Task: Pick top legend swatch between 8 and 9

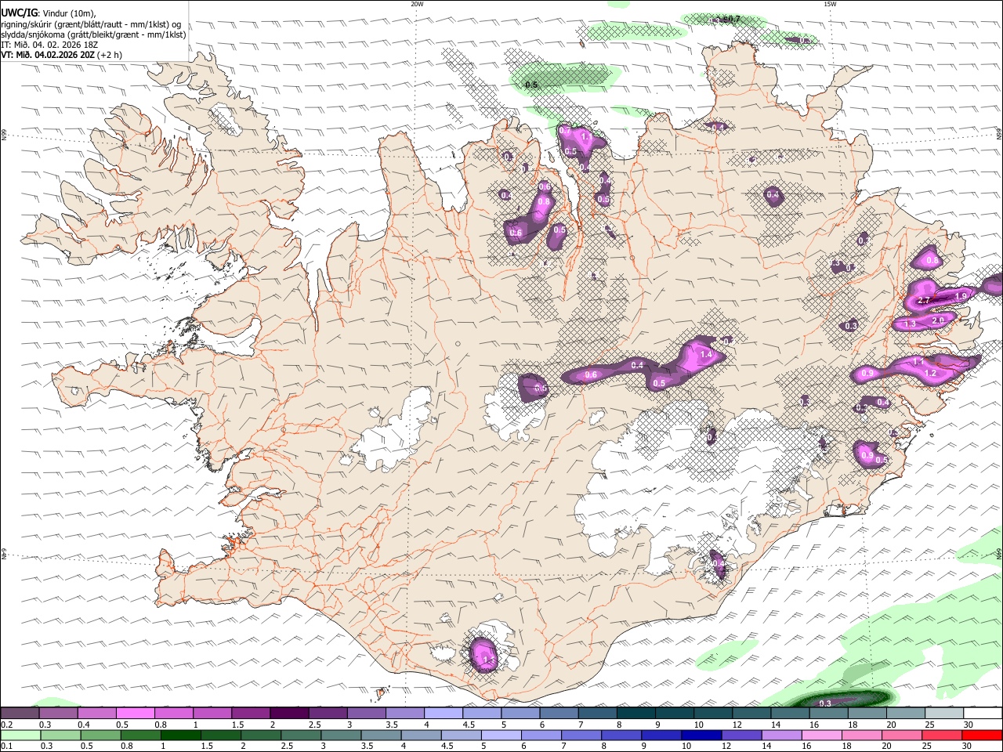Action: point(635,713)
